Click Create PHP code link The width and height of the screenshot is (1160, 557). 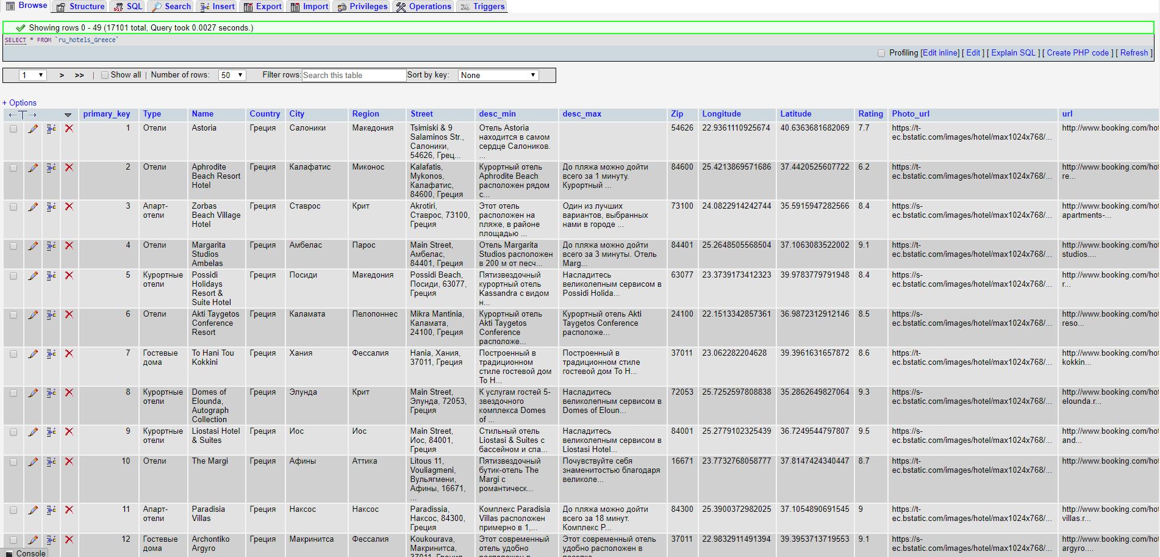coord(1078,53)
